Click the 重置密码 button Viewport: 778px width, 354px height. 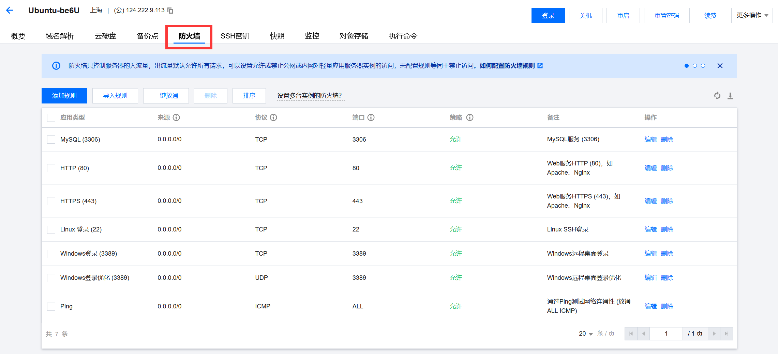(x=667, y=15)
